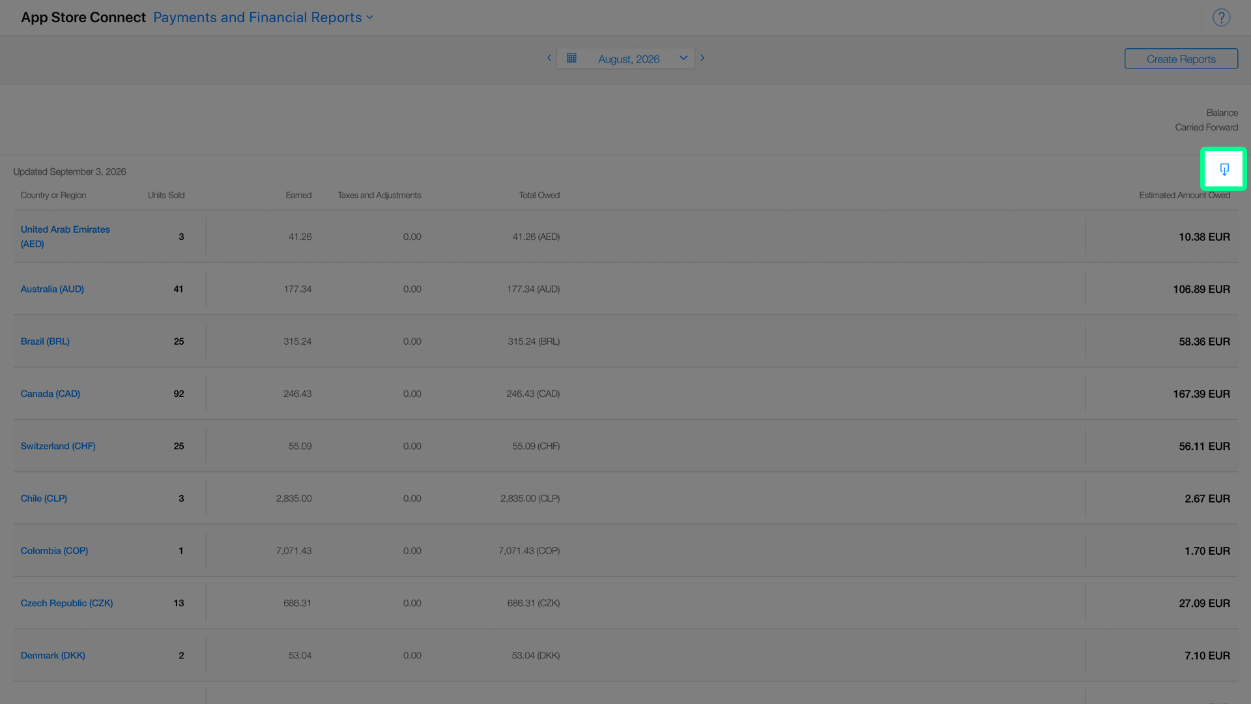
Task: Select the 686.31 (CZK) total owed
Action: click(x=534, y=604)
